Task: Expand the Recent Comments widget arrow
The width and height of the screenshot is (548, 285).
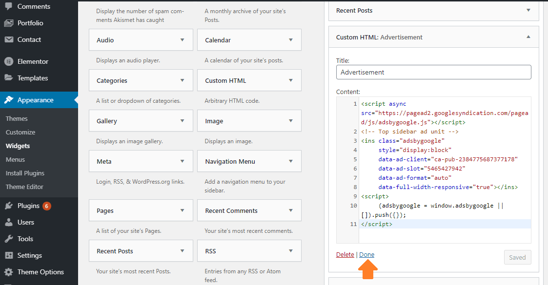Action: click(x=291, y=210)
